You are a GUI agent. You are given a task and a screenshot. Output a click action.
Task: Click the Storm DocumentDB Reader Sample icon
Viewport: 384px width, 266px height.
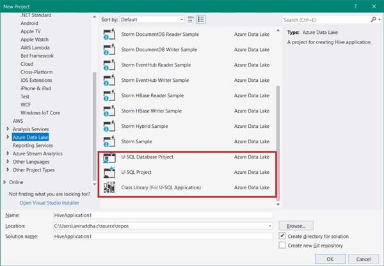click(x=109, y=35)
